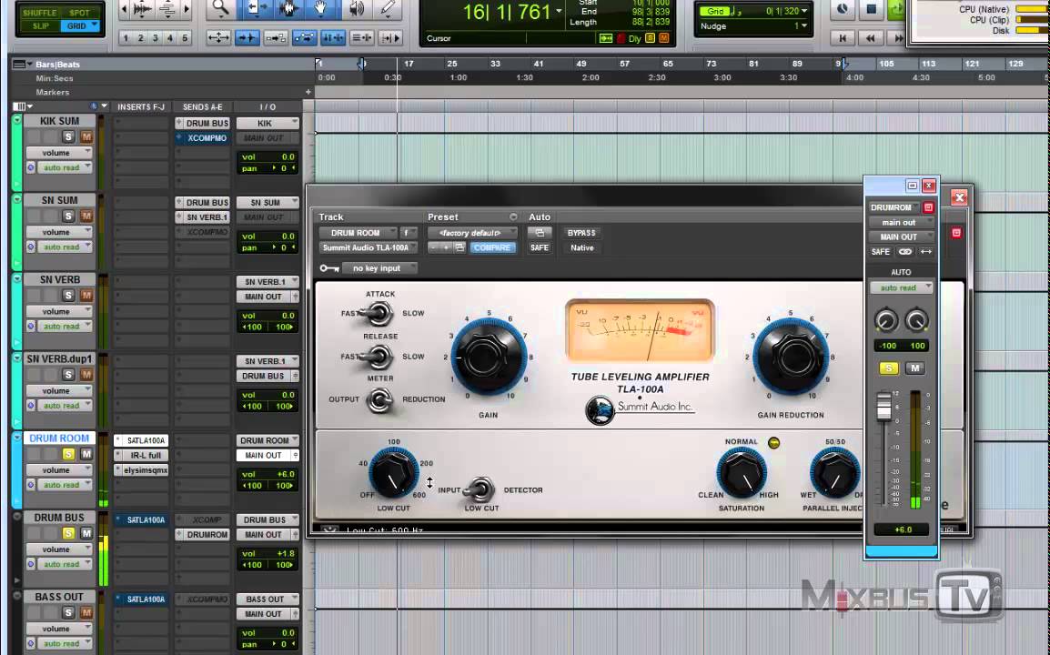
Task: Click the Summit Audio logo badge
Action: 600,410
